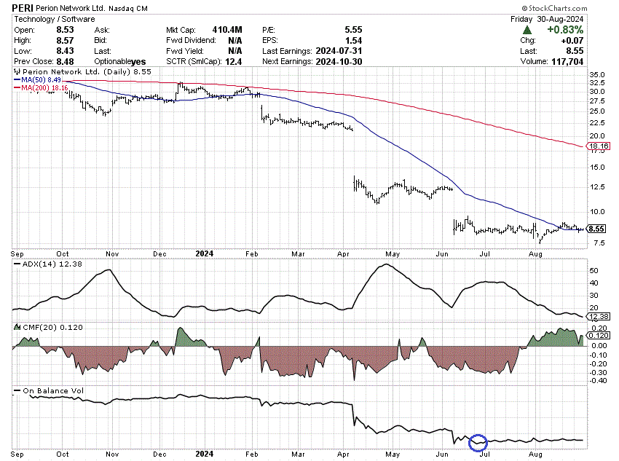Image resolution: width=619 pixels, height=461 pixels.
Task: Click the MA(200) 18.16 legend text
Action: click(x=44, y=87)
